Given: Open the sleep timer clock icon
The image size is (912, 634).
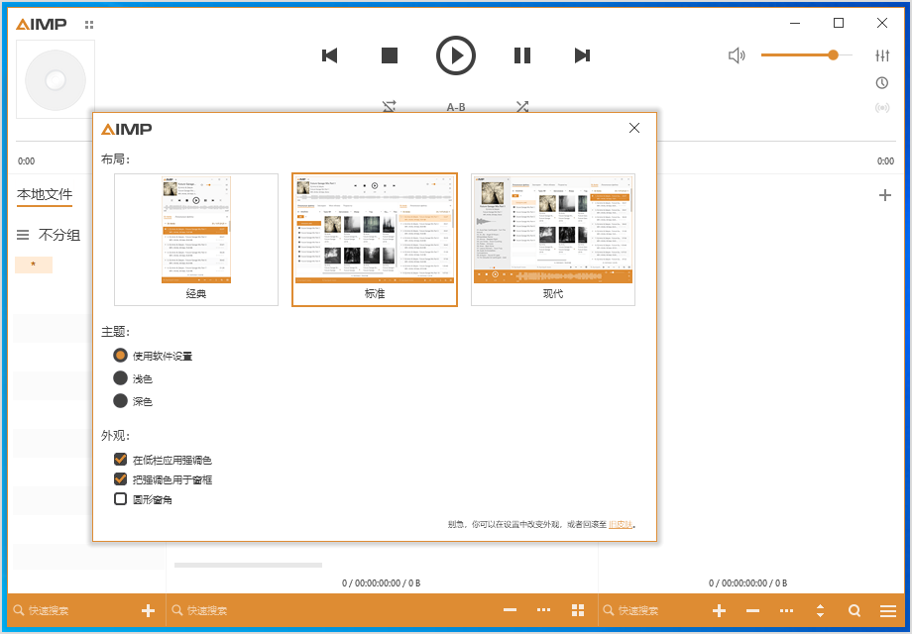Looking at the screenshot, I should (x=882, y=82).
